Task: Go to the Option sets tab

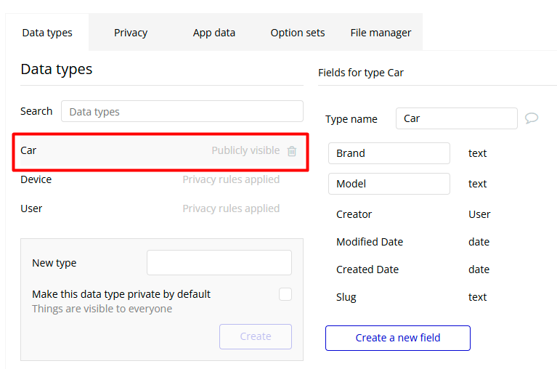Action: point(298,33)
